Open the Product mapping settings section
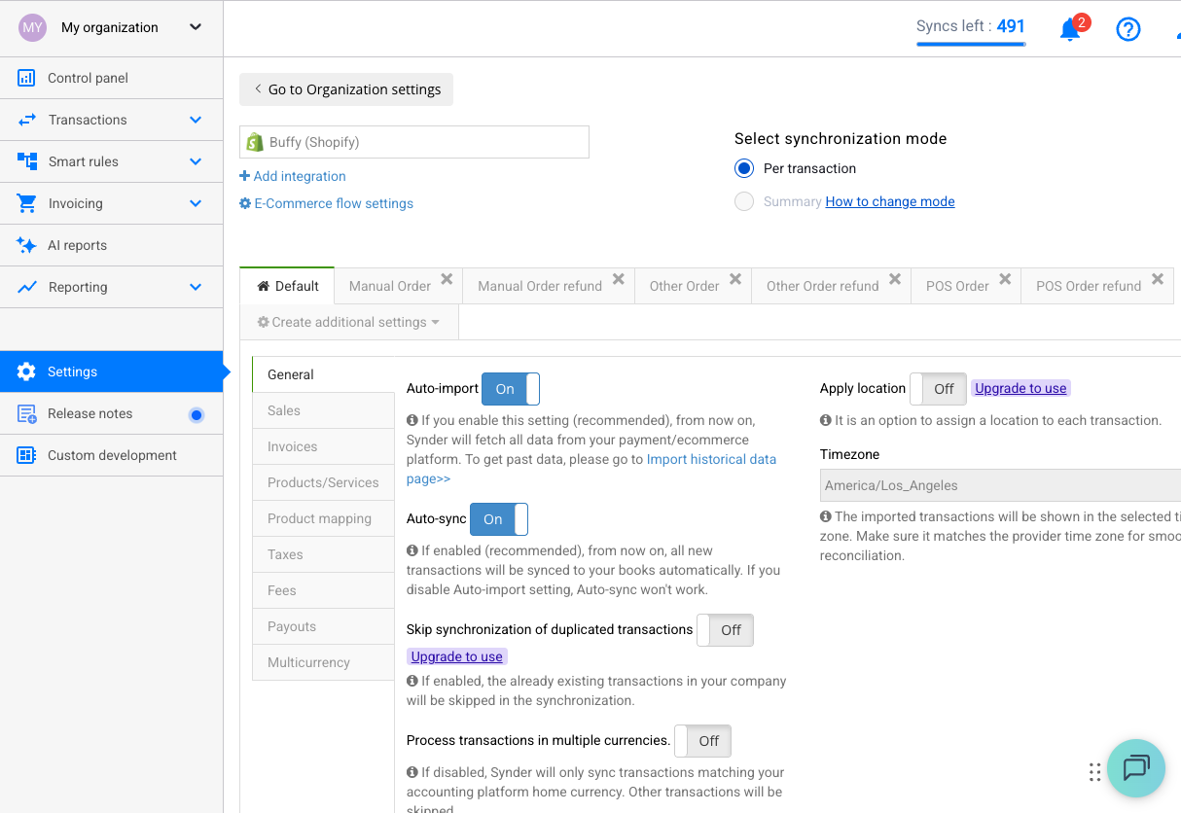Screen dimensions: 1181x813 pos(319,518)
